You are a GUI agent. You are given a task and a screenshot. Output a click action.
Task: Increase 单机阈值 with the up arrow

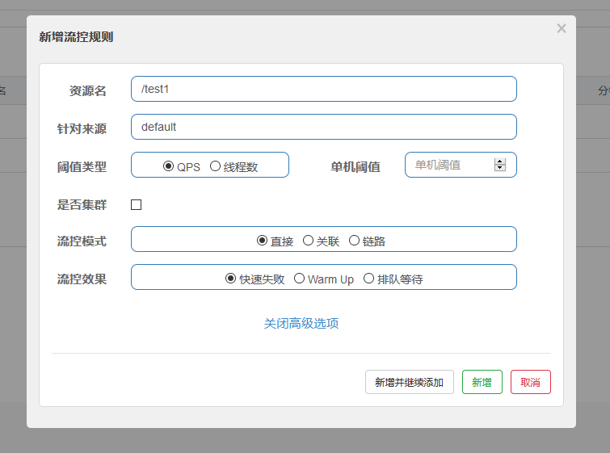point(500,161)
